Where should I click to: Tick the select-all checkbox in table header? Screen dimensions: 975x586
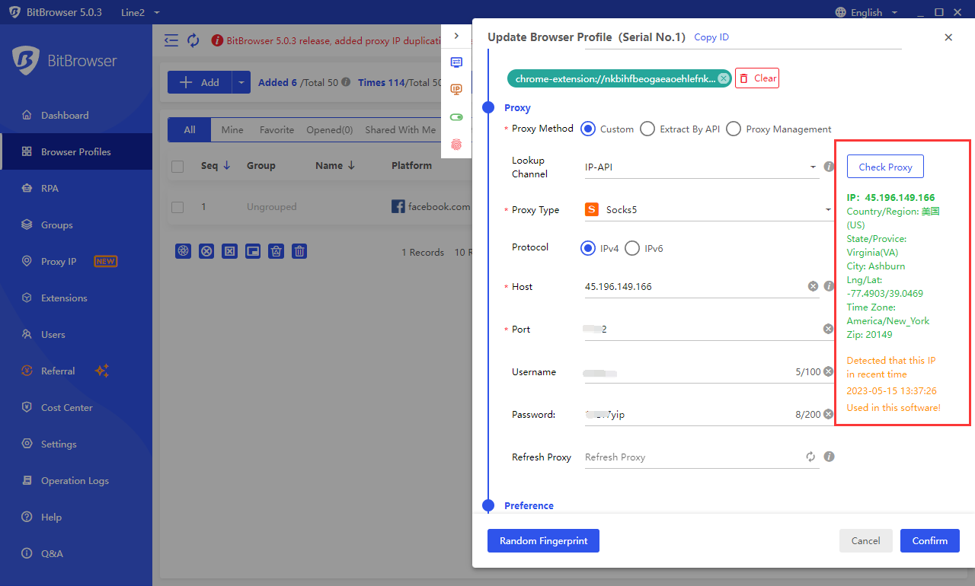177,166
